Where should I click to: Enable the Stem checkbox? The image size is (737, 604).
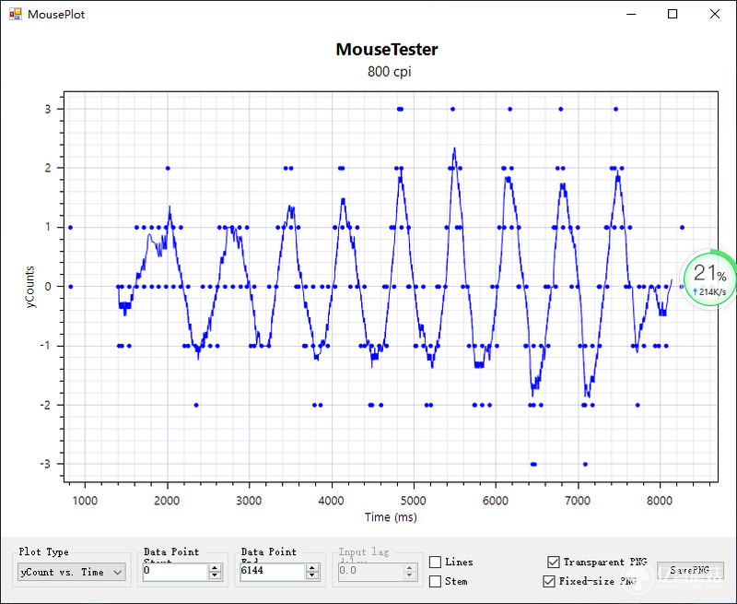(435, 582)
